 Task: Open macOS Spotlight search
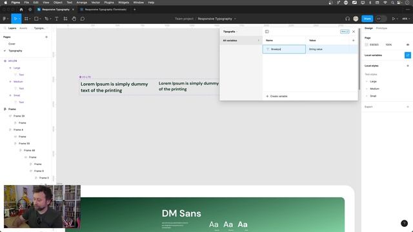tap(392, 3)
